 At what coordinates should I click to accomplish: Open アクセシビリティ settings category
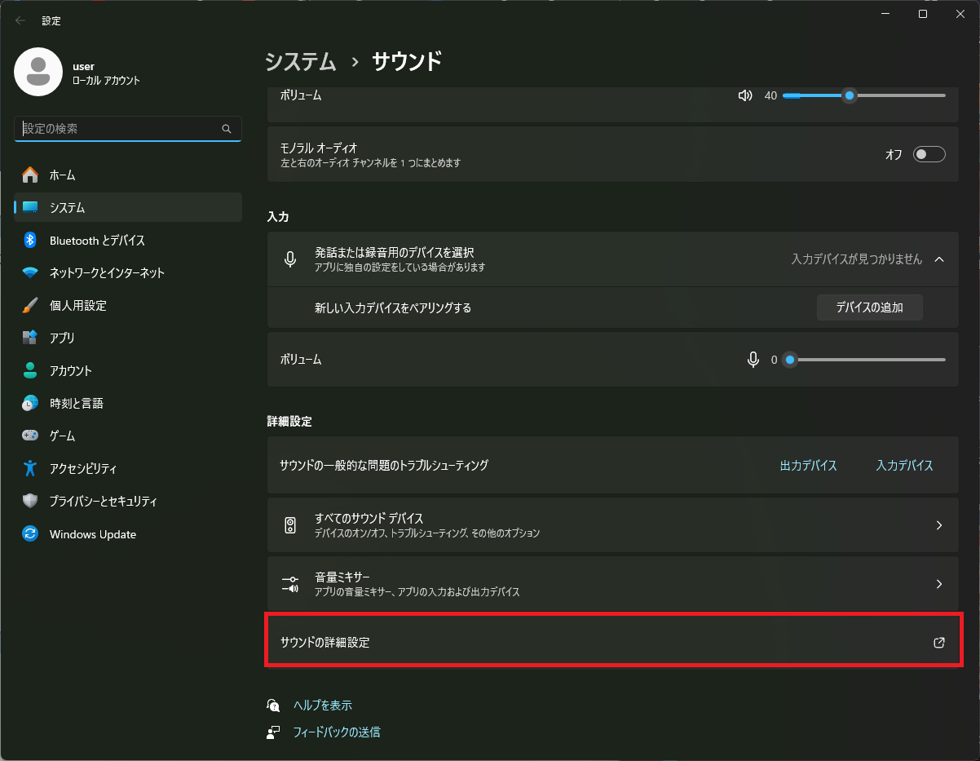(x=83, y=469)
